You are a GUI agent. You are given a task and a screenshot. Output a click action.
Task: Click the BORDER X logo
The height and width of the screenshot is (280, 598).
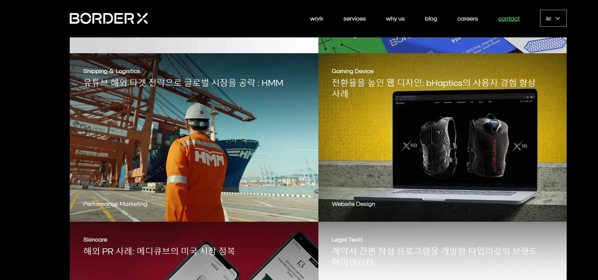(x=108, y=19)
